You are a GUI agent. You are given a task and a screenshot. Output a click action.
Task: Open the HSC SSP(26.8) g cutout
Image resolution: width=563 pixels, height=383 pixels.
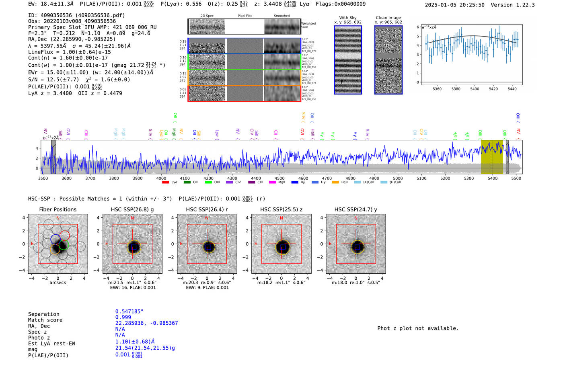point(132,244)
